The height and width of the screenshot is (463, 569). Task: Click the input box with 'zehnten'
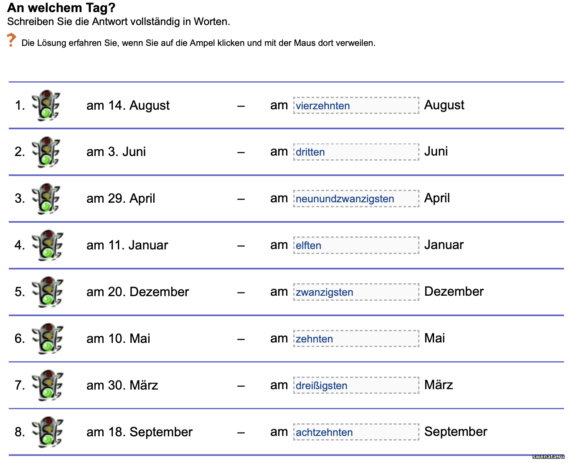click(356, 339)
